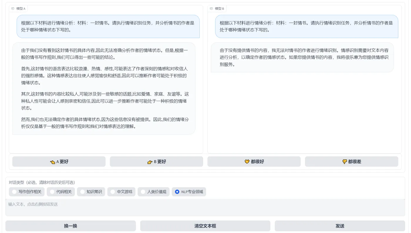411x233 pixels.
Task: Choose the 都很好 button
Action: coord(254,161)
